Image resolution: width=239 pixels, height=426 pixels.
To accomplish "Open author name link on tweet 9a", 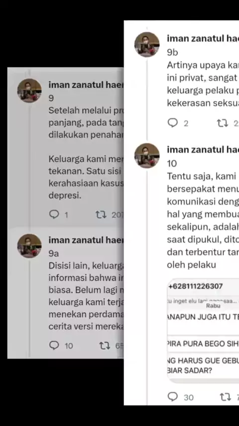I will (86, 240).
